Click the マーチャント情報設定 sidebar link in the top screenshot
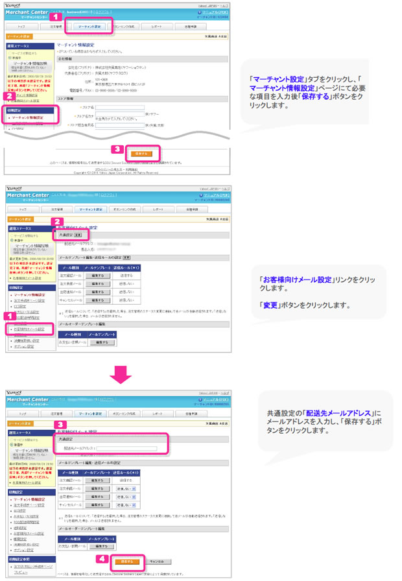Viewport: 402px width, 581px height. pos(26,117)
